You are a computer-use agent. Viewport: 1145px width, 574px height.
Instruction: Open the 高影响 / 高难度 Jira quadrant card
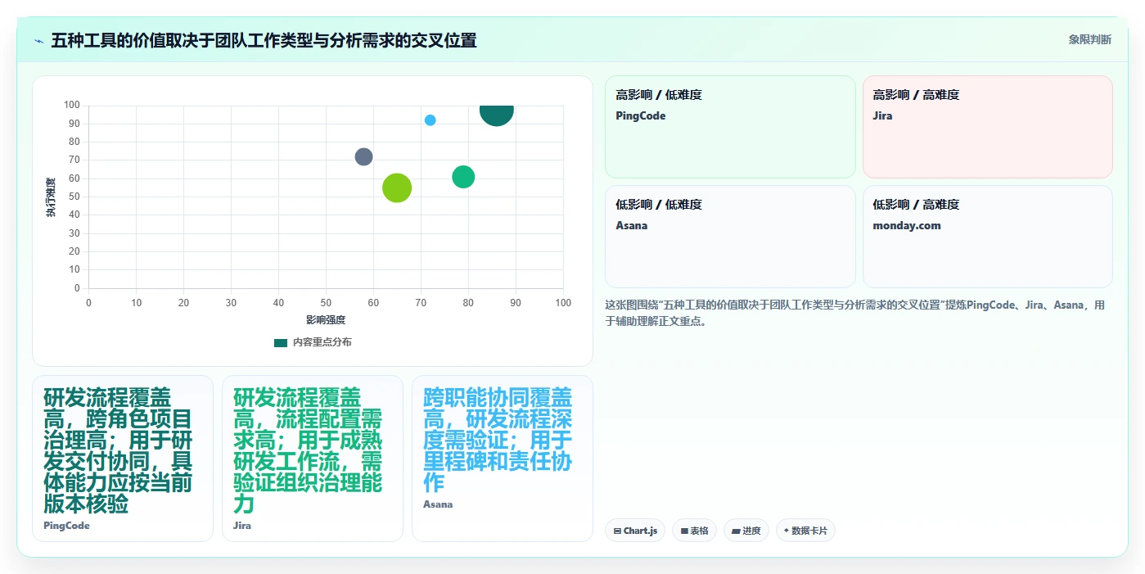987,127
